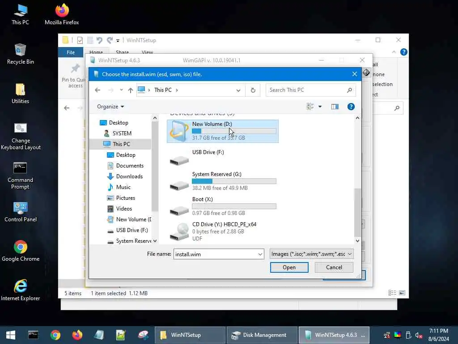The width and height of the screenshot is (458, 344).
Task: Open Firefox from the taskbar
Action: pyautogui.click(x=77, y=335)
